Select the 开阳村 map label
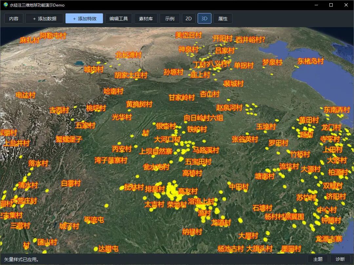This screenshot has height=265, width=354. (x=222, y=38)
